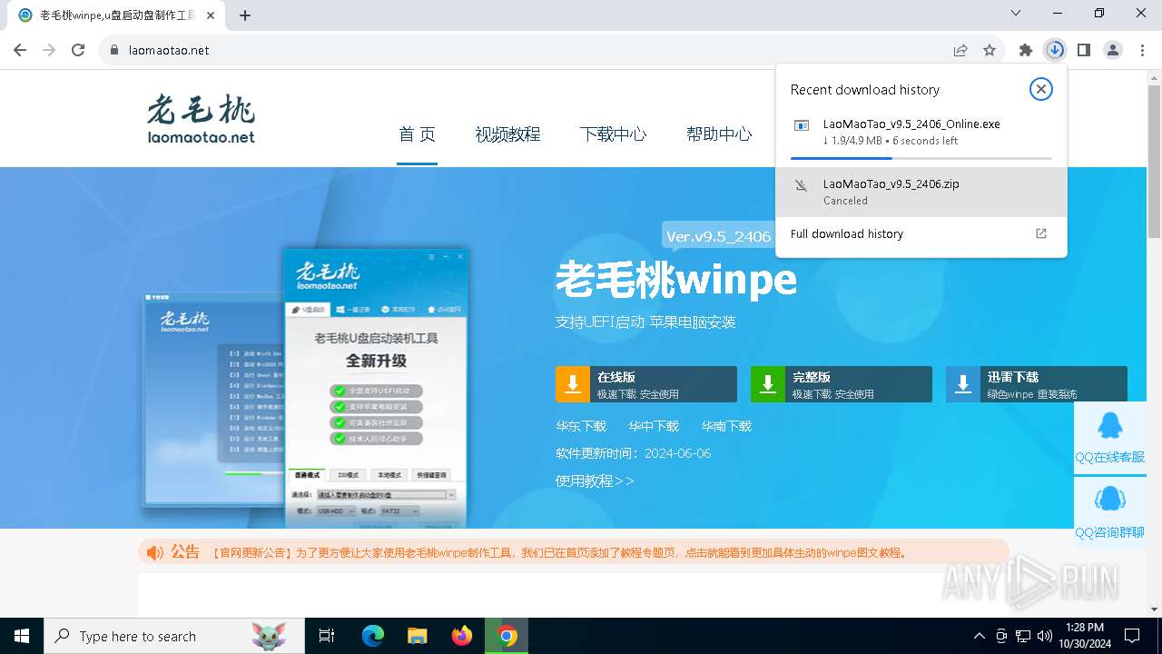This screenshot has width=1162, height=654.
Task: Choose 华中下载 mirror link
Action: 654,426
